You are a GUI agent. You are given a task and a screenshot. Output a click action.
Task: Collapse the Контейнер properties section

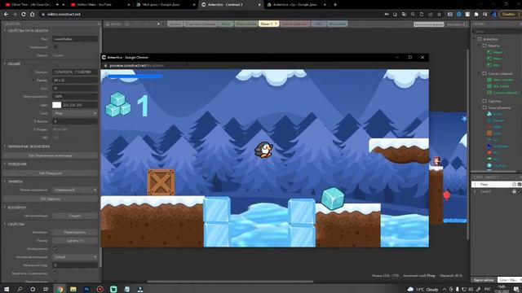5,208
